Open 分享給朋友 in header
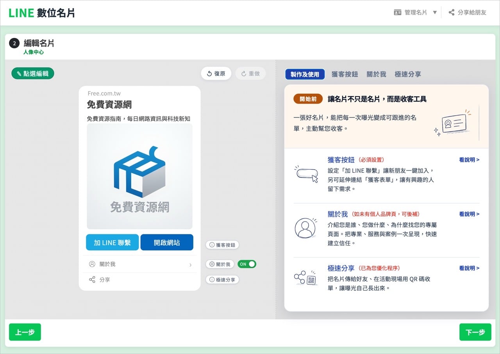500x354 pixels. click(x=467, y=13)
